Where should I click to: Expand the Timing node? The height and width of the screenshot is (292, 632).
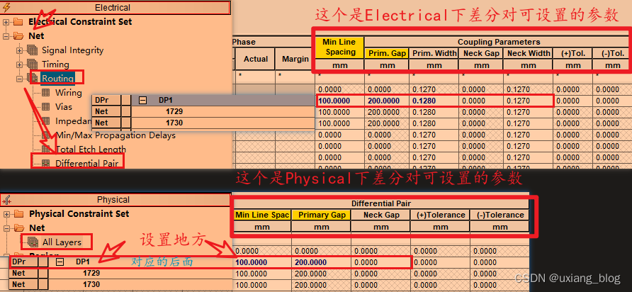pyautogui.click(x=19, y=64)
